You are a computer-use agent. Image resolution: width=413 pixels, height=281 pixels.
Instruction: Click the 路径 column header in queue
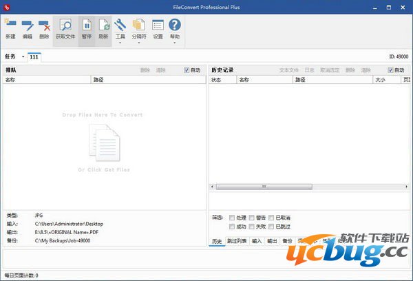tap(149, 80)
